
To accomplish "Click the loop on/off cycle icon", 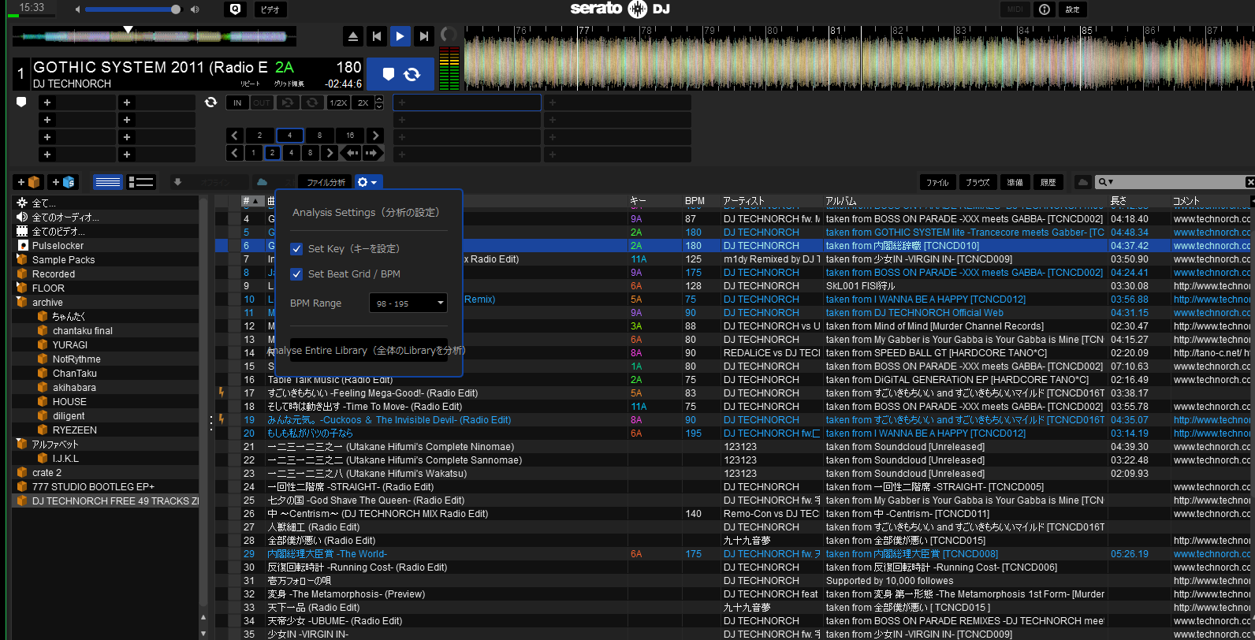I will 313,102.
